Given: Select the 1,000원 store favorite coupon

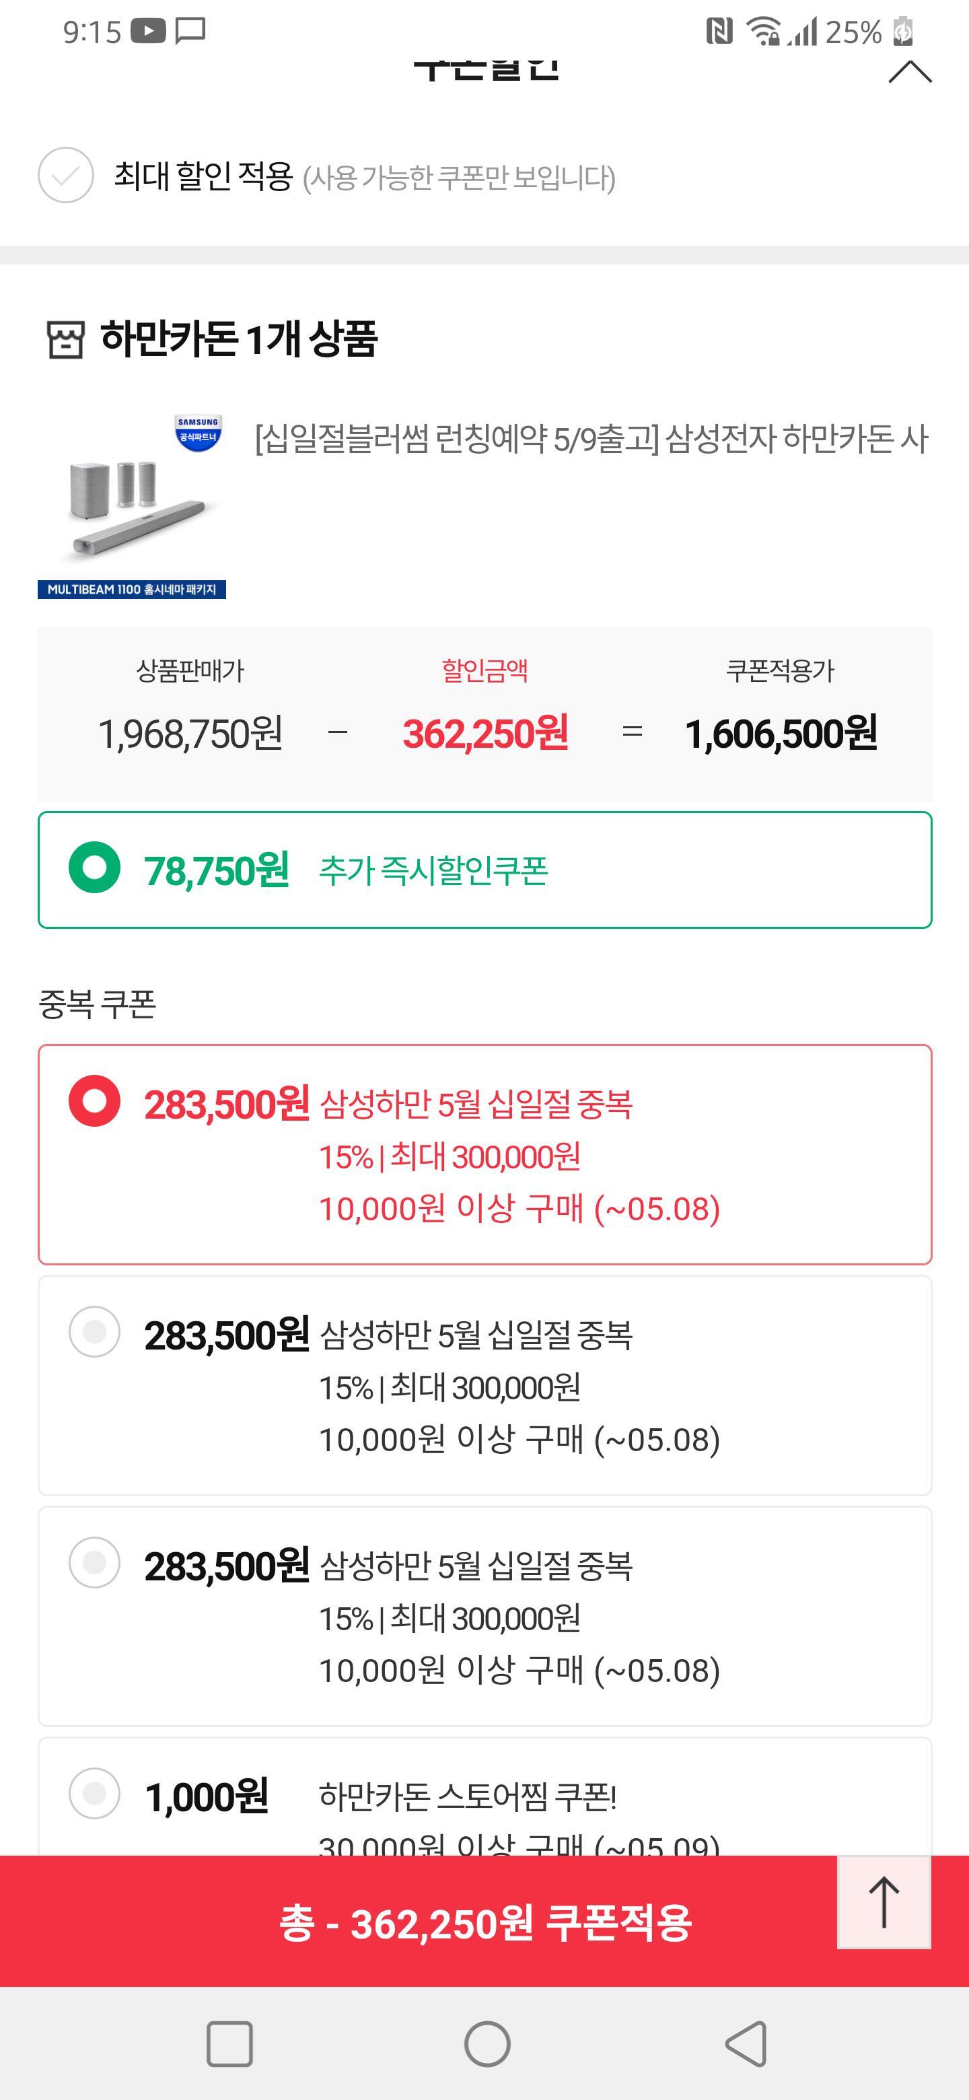Looking at the screenshot, I should click(94, 1794).
